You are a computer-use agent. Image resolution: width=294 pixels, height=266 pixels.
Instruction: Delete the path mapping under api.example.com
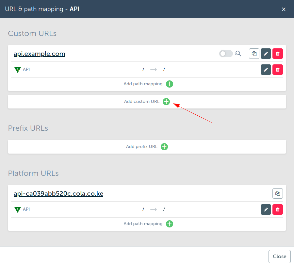tap(278, 70)
